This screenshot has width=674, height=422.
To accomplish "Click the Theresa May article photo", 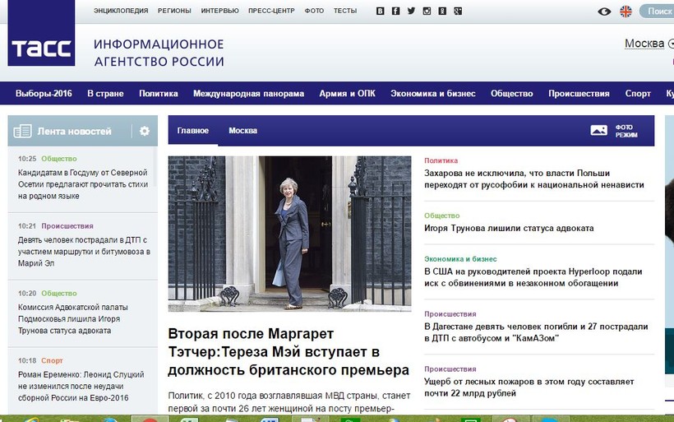I will pyautogui.click(x=289, y=234).
